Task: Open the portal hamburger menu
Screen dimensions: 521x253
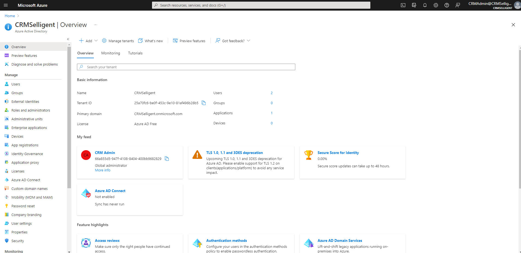Action: 6,5
